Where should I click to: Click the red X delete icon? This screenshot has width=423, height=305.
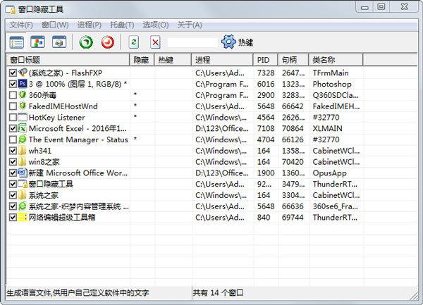[x=155, y=42]
